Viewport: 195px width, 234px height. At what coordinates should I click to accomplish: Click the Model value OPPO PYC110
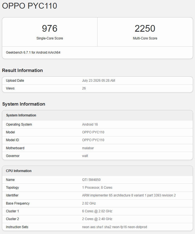coord(93,132)
